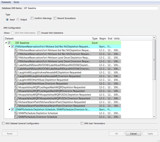Toggle the Unused Slot Selections checkbox

tap(39, 33)
